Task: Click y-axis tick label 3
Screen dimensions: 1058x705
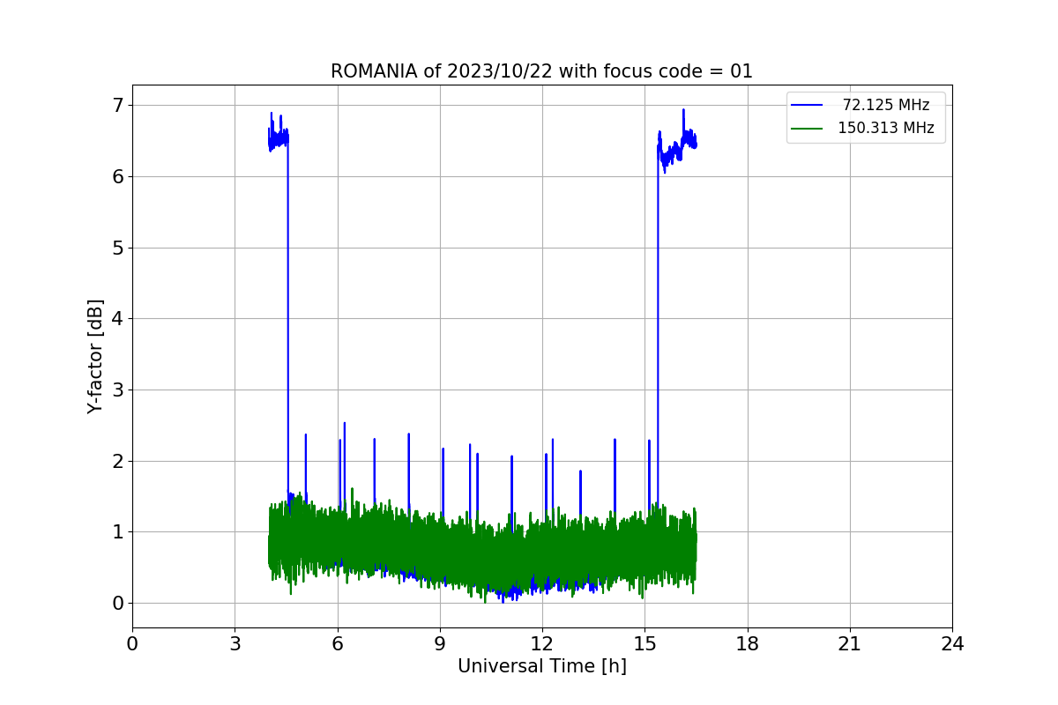Action: [x=118, y=390]
